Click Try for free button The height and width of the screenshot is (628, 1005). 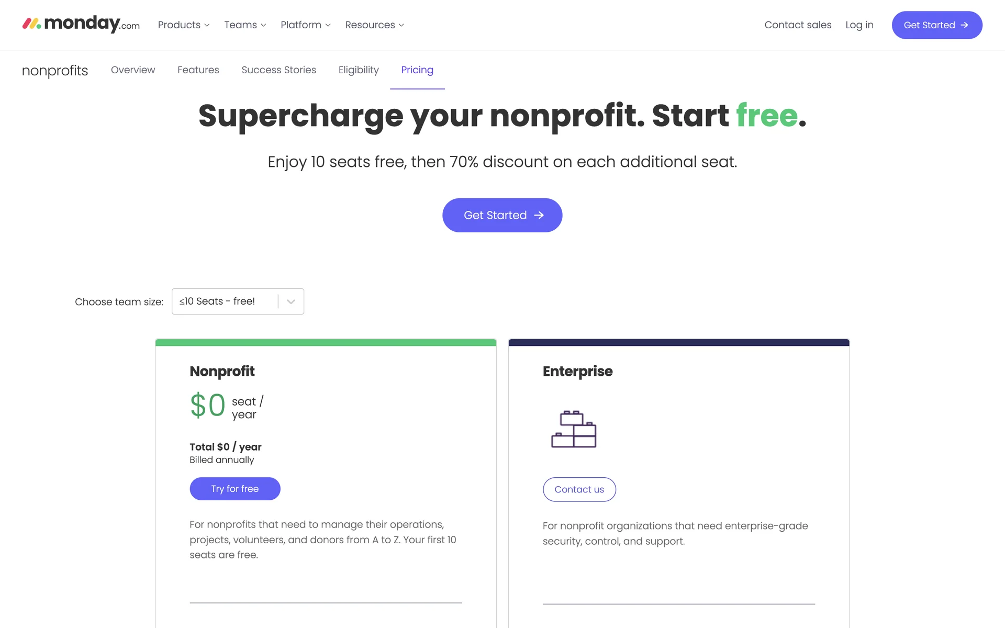tap(235, 489)
